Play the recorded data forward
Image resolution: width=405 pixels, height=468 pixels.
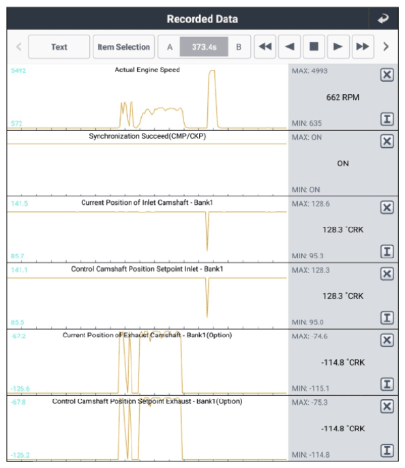(x=338, y=46)
